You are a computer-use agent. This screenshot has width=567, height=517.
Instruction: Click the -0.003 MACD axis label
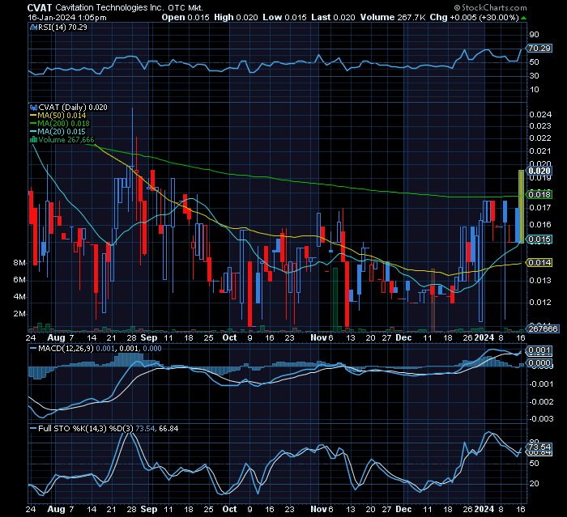540,419
